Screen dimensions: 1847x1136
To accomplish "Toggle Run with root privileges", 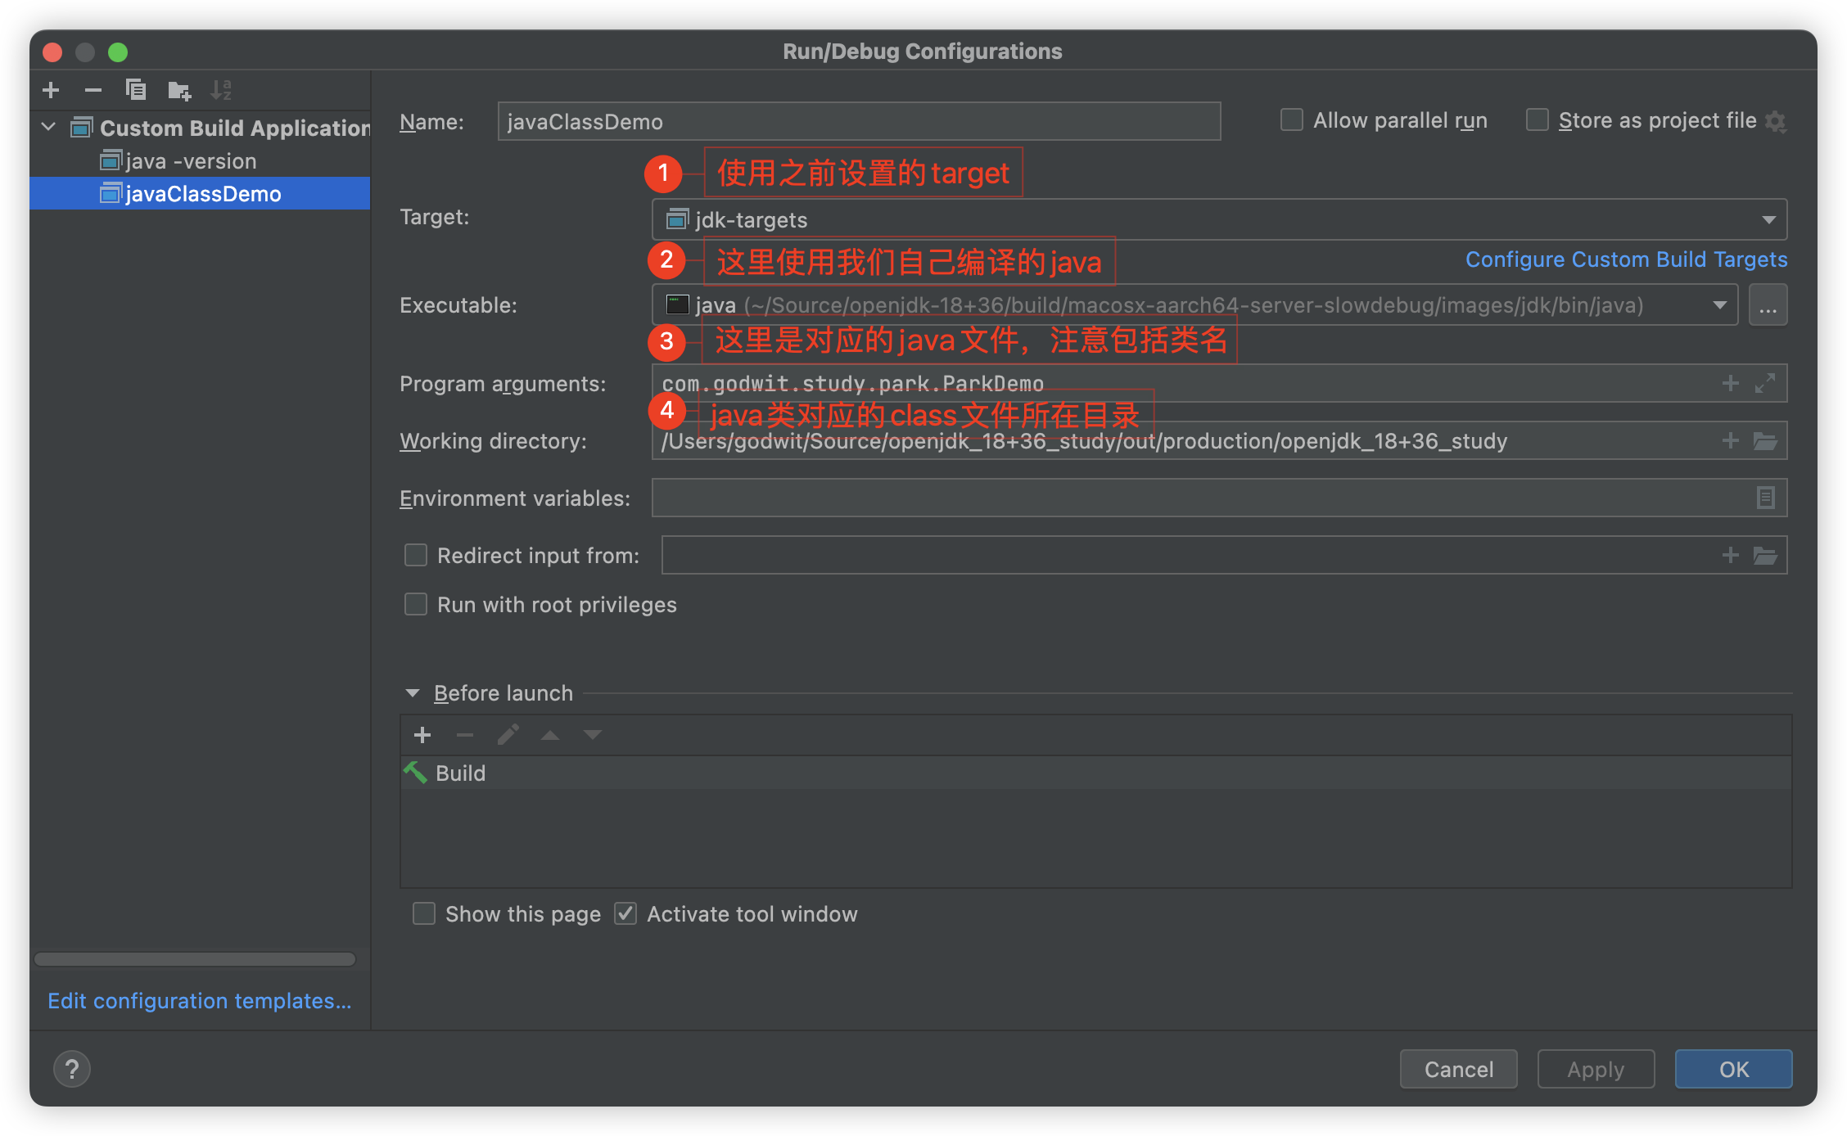I will pyautogui.click(x=416, y=605).
